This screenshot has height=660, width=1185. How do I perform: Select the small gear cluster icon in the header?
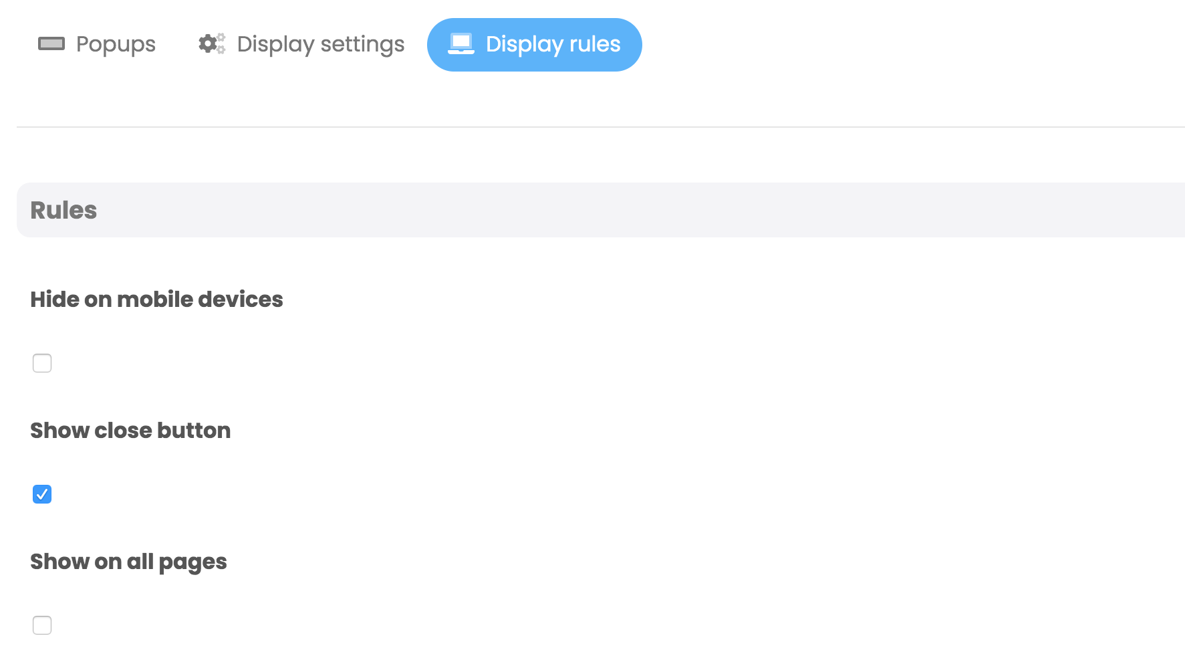pos(211,43)
